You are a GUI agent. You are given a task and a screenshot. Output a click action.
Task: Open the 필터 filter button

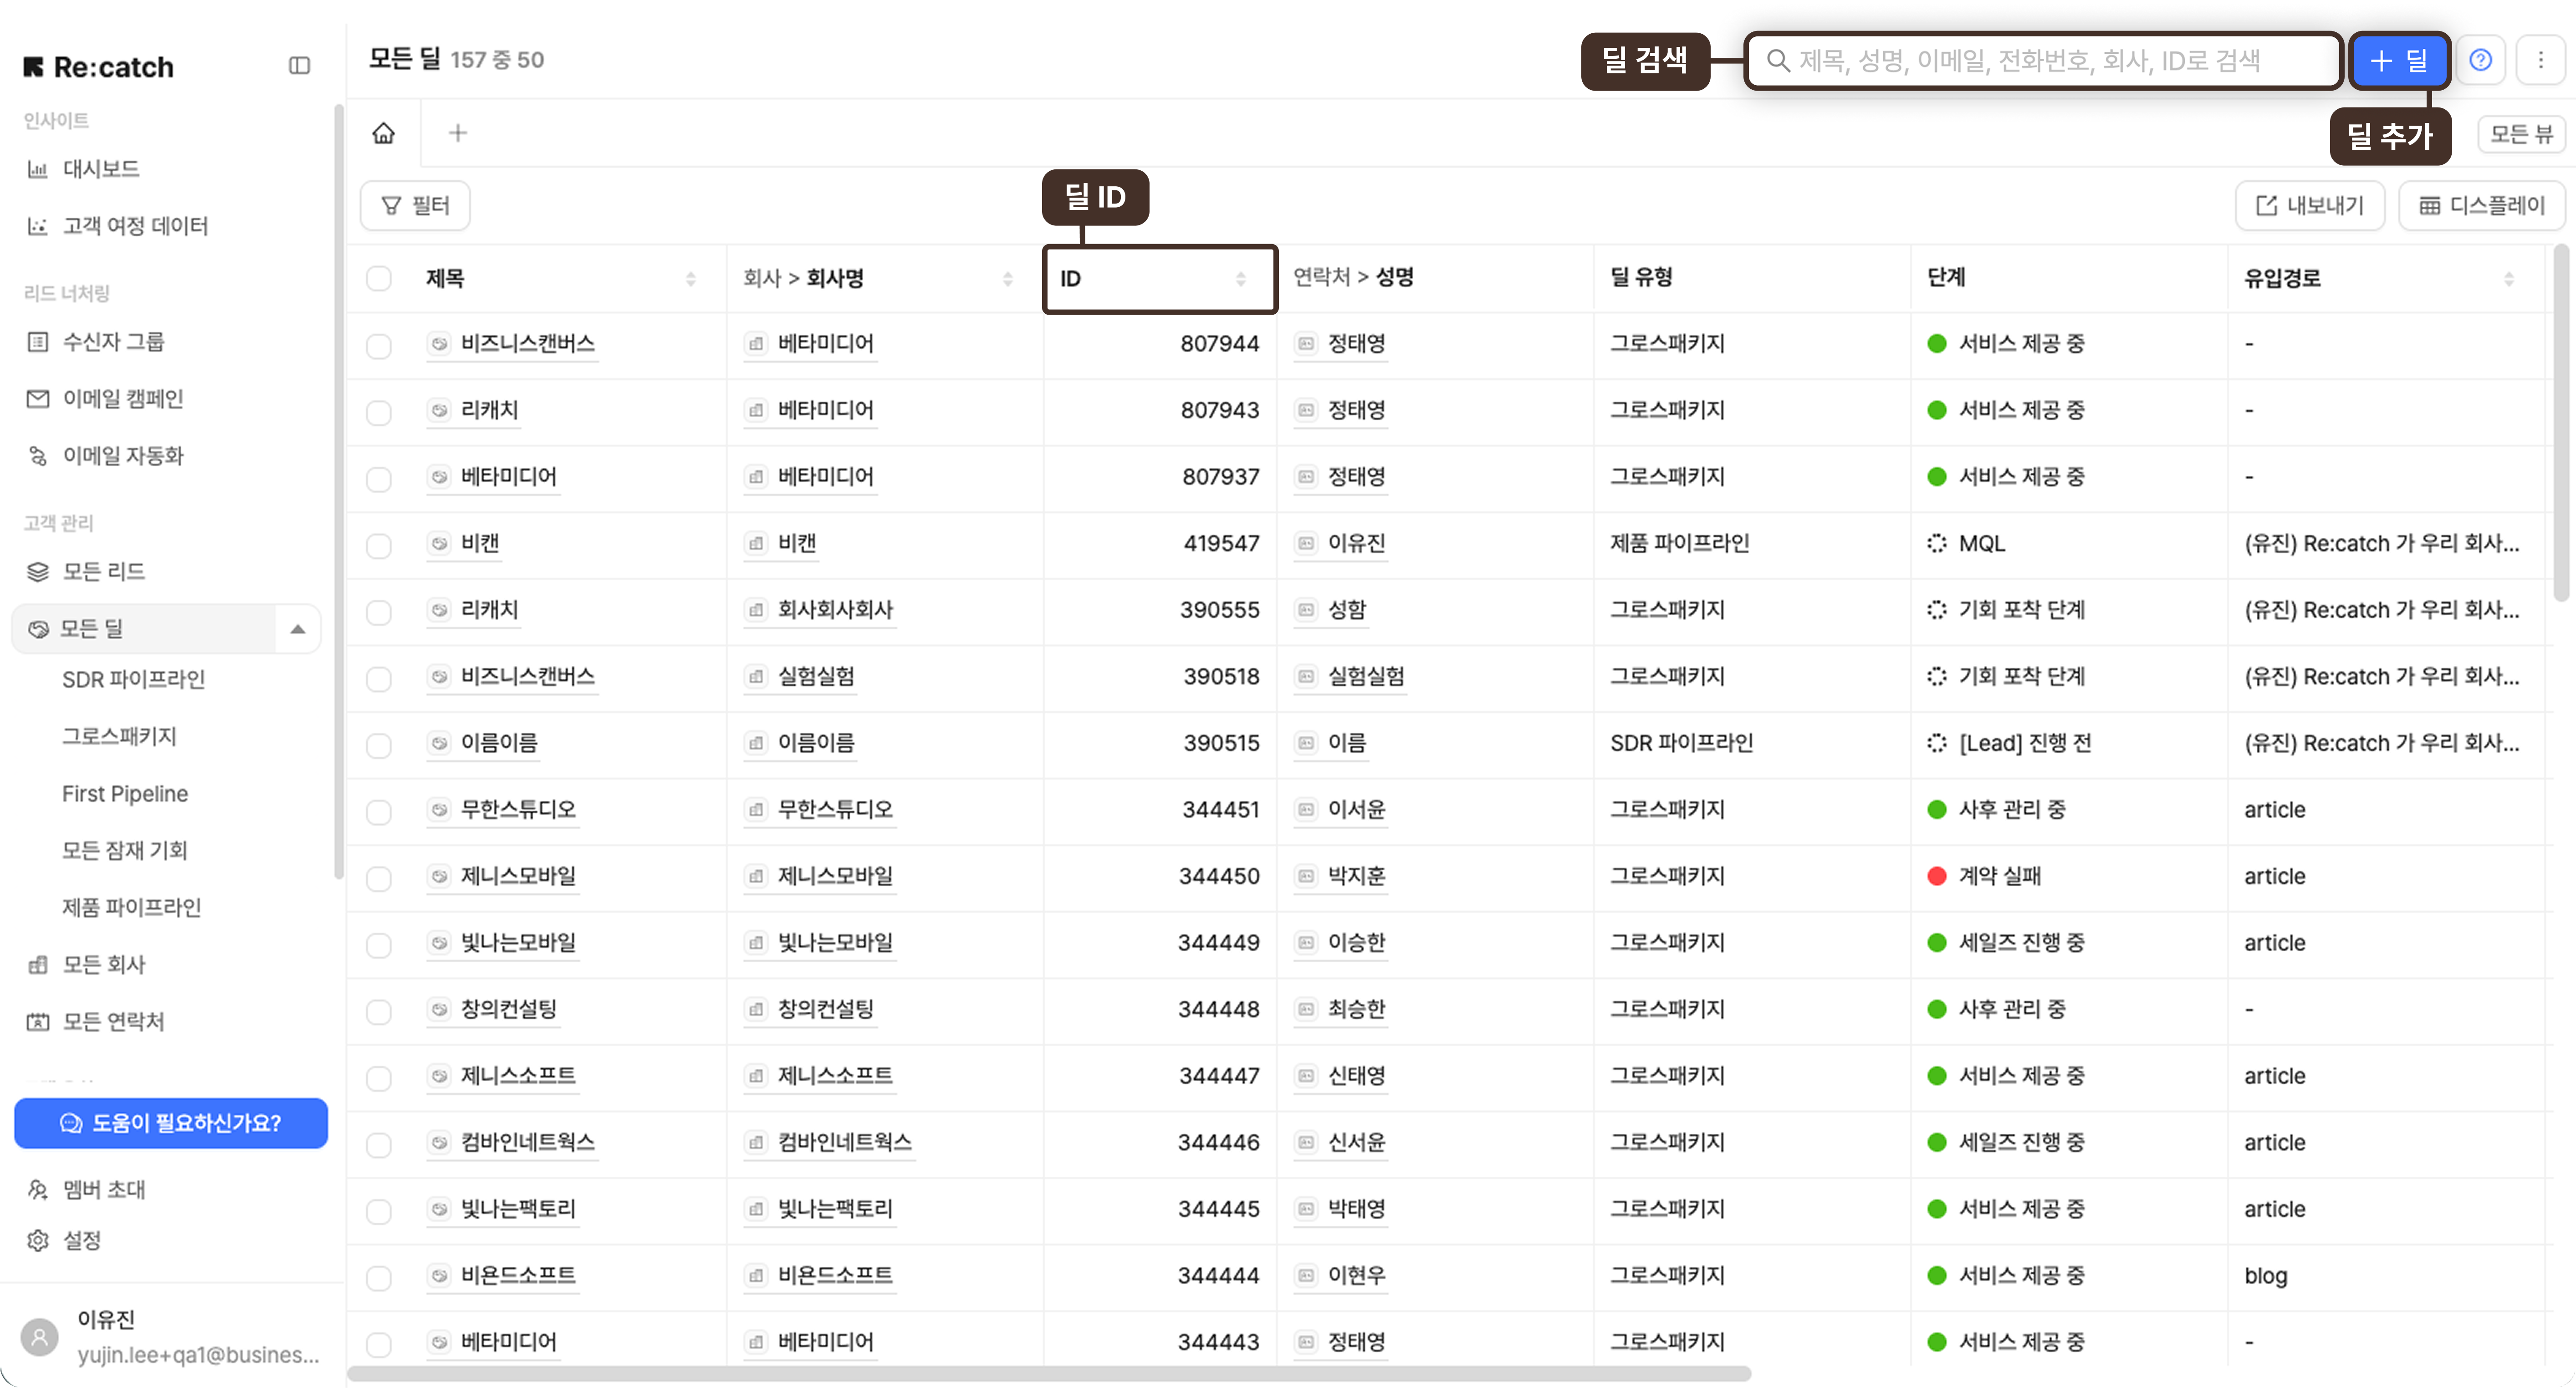tap(415, 205)
